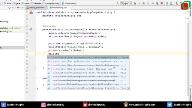Open the project panel gear settings
This screenshot has width=192, height=108.
pyautogui.click(x=18, y=7)
